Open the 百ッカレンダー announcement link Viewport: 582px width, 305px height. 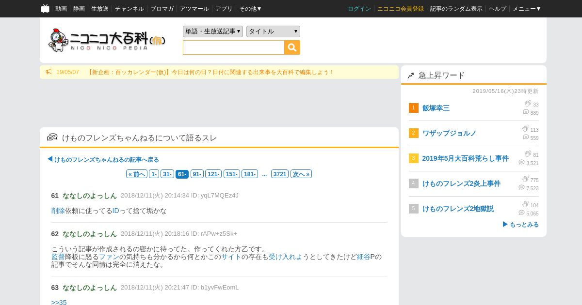click(210, 72)
